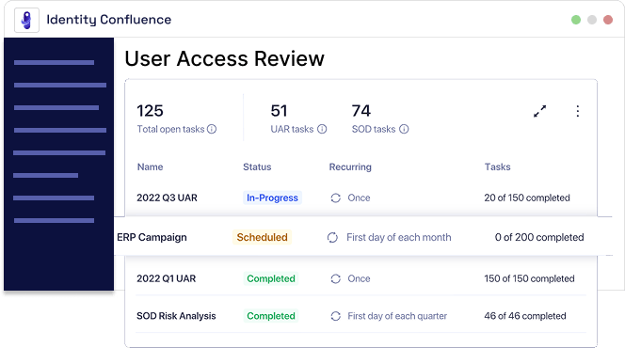
Task: Select the third sidebar menu item
Action: coord(56,107)
